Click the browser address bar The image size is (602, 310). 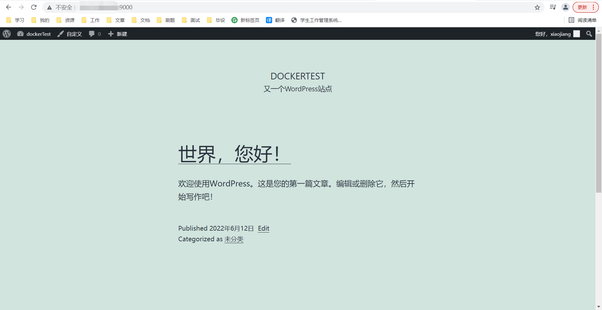[282, 7]
